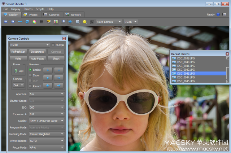Click the Auto Focus button
Screen dimensions: 231x153
tap(38, 58)
